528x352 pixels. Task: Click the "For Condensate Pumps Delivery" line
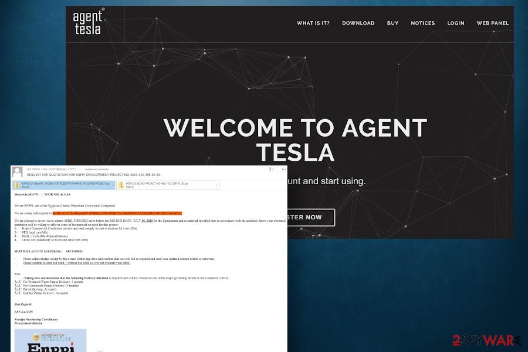pyautogui.click(x=47, y=286)
